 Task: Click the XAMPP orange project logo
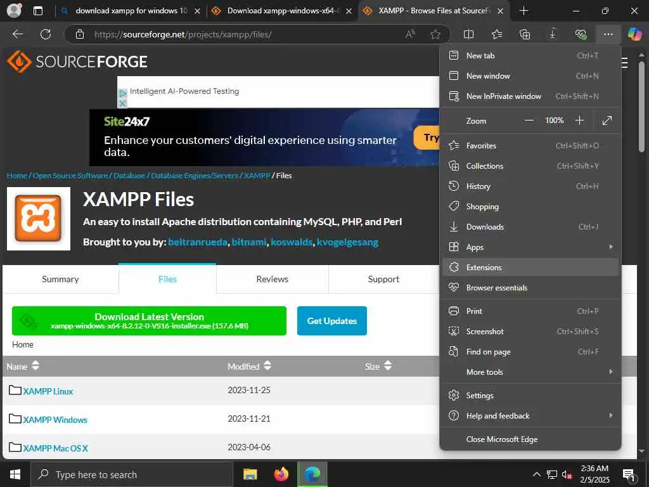click(x=39, y=219)
